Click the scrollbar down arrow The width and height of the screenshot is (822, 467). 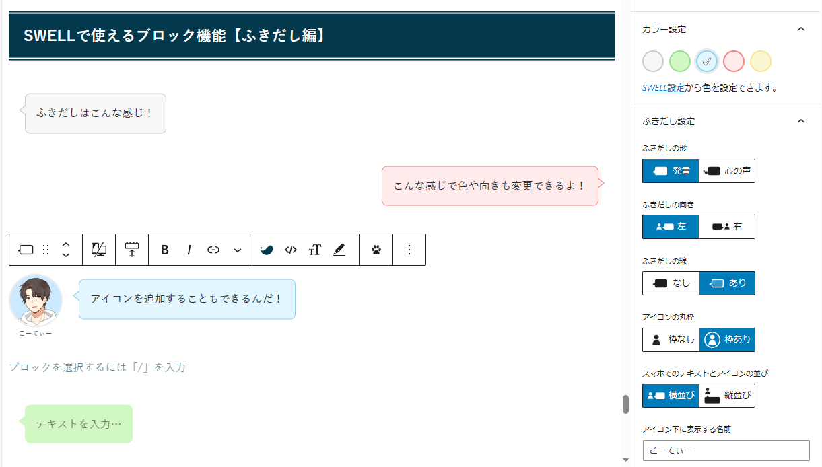[625, 460]
